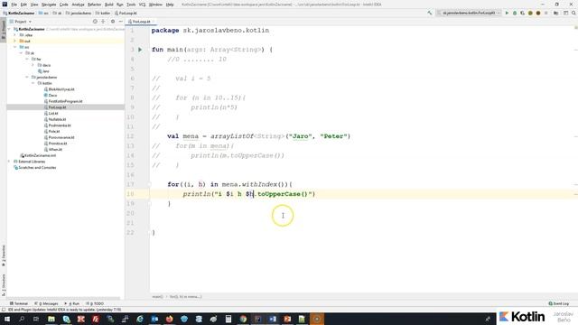Viewport: 578px width, 325px height.
Task: Open the File menu
Action: tap(14, 5)
